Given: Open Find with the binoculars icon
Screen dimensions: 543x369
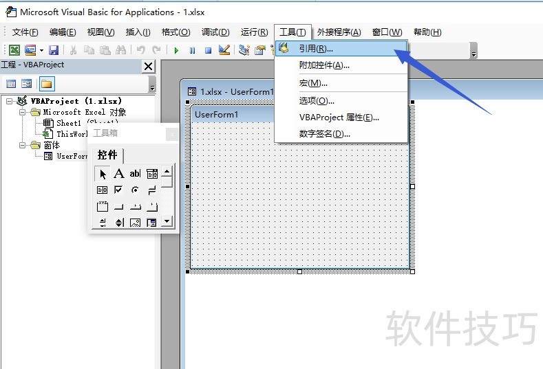Looking at the screenshot, I should (121, 50).
